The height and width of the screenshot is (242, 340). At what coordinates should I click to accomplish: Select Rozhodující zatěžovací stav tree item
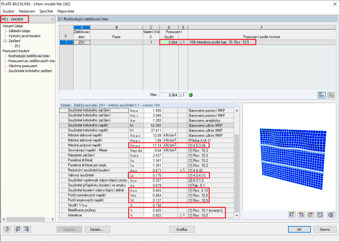[x=29, y=56]
